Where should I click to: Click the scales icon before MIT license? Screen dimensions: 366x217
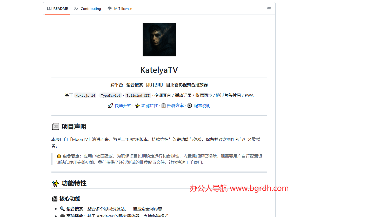pyautogui.click(x=110, y=8)
